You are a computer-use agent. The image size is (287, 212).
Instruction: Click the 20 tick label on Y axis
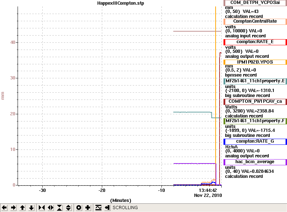[x=13, y=114]
